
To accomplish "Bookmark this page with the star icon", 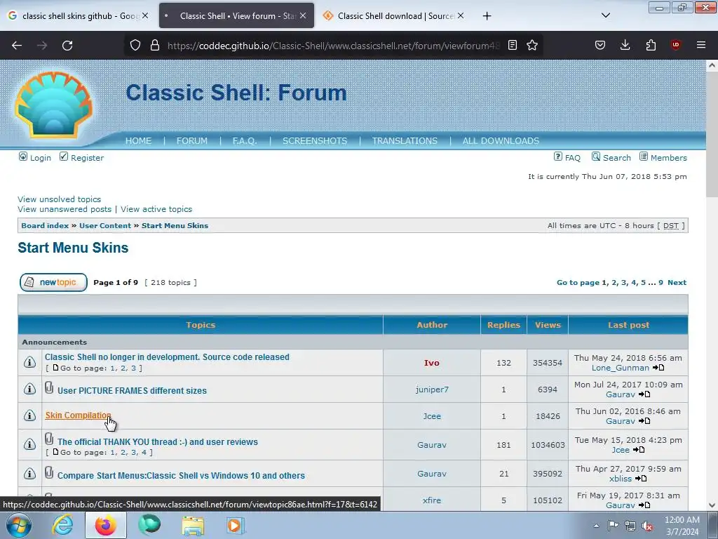I will (531, 45).
